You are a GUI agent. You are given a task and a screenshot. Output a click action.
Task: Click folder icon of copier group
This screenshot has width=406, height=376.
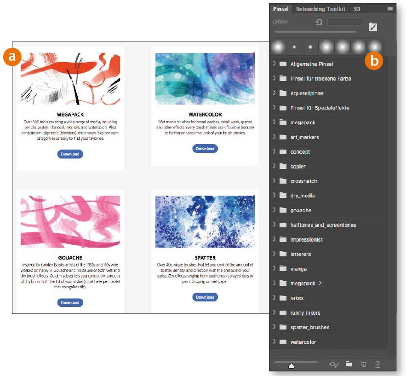pos(283,166)
